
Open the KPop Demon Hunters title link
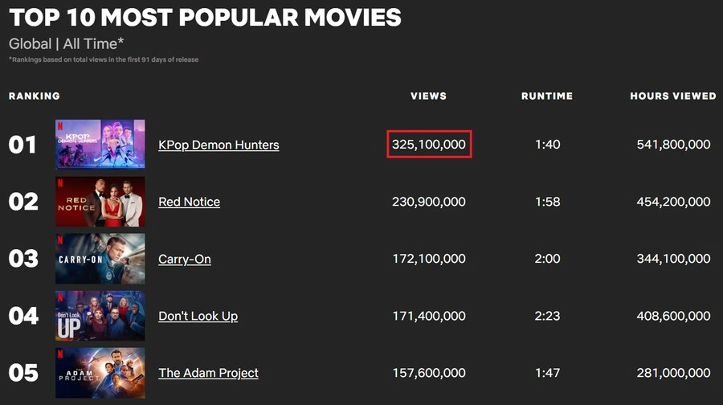pos(219,145)
